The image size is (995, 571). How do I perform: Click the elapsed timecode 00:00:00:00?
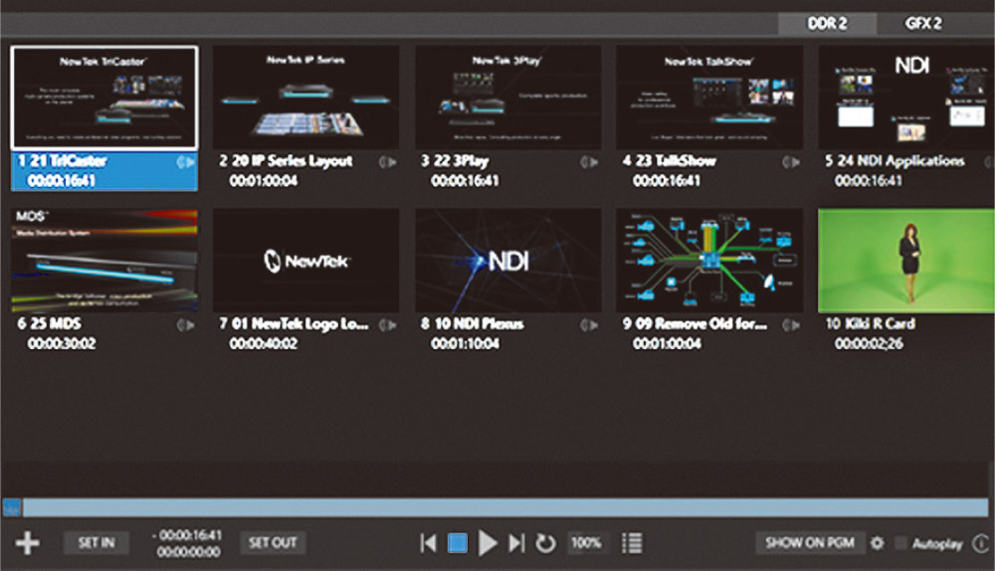coord(188,552)
